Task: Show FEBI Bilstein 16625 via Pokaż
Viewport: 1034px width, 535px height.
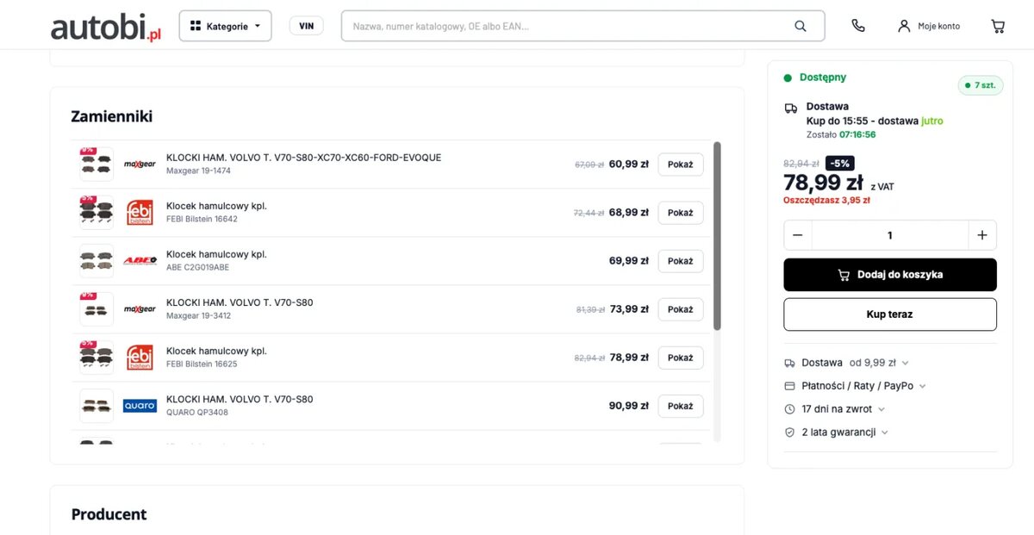Action: [x=681, y=358]
